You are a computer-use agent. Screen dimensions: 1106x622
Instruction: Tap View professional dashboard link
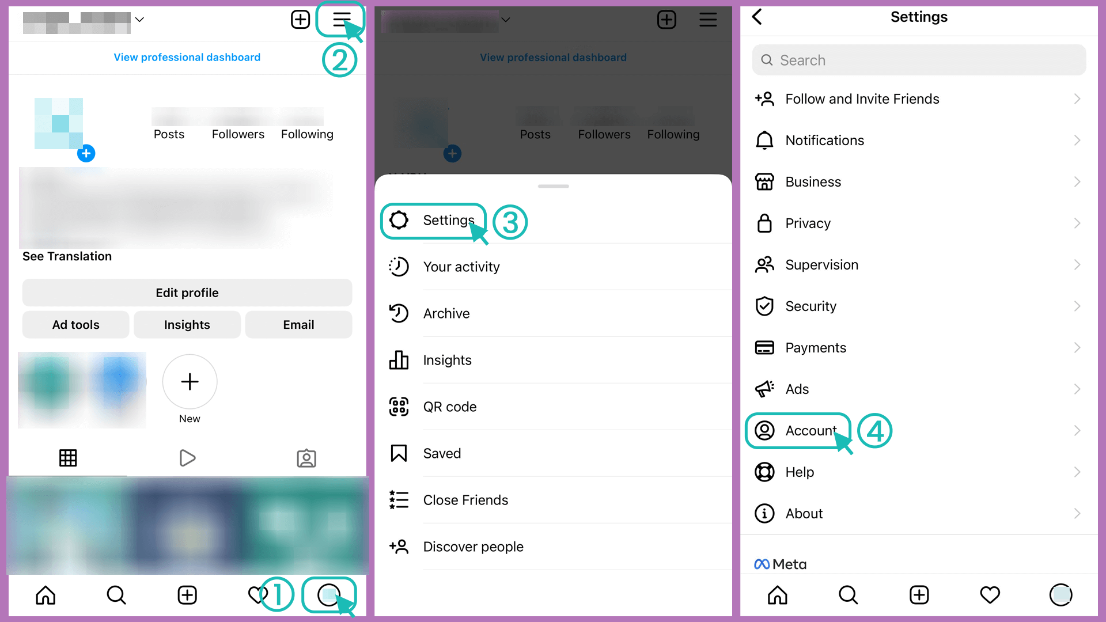click(x=186, y=57)
